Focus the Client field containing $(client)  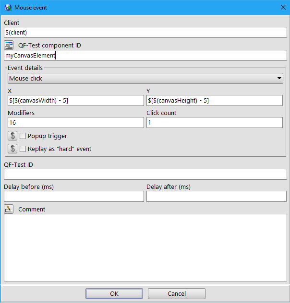pyautogui.click(x=145, y=32)
